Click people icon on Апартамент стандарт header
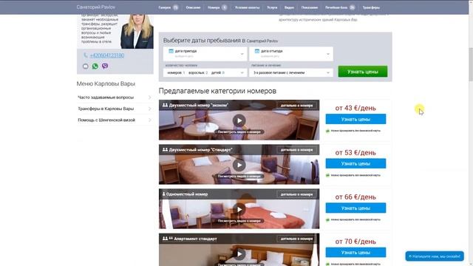The width and height of the screenshot is (473, 266). pyautogui.click(x=168, y=239)
